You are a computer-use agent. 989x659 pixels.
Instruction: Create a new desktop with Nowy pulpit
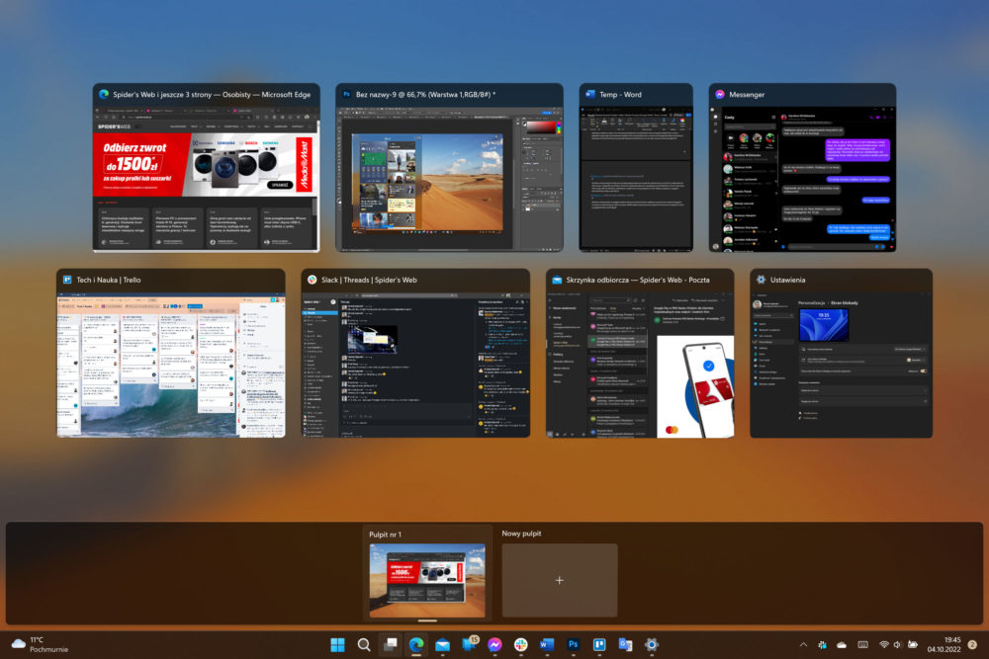click(560, 580)
